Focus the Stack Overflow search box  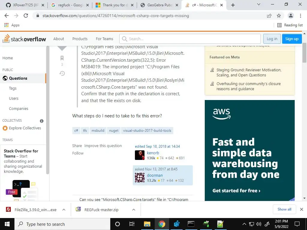coord(190,39)
